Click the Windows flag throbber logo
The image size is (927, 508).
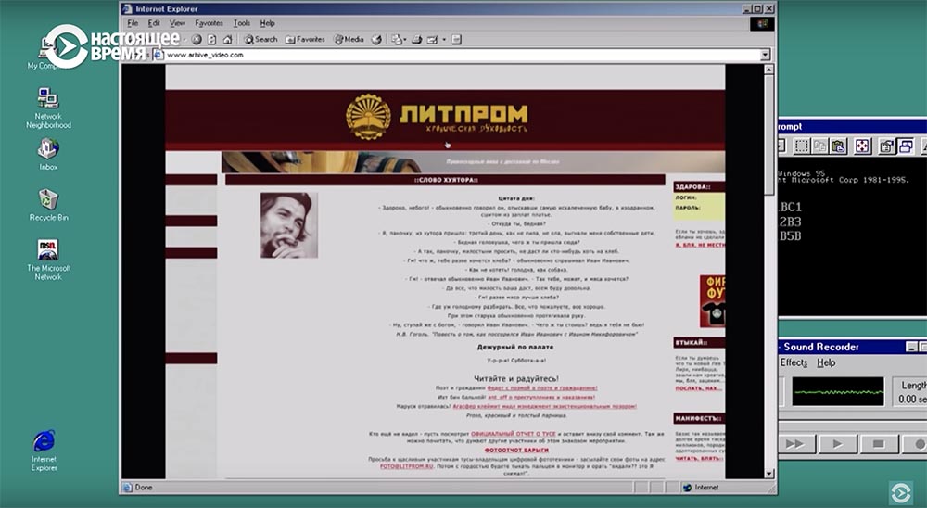click(x=762, y=24)
